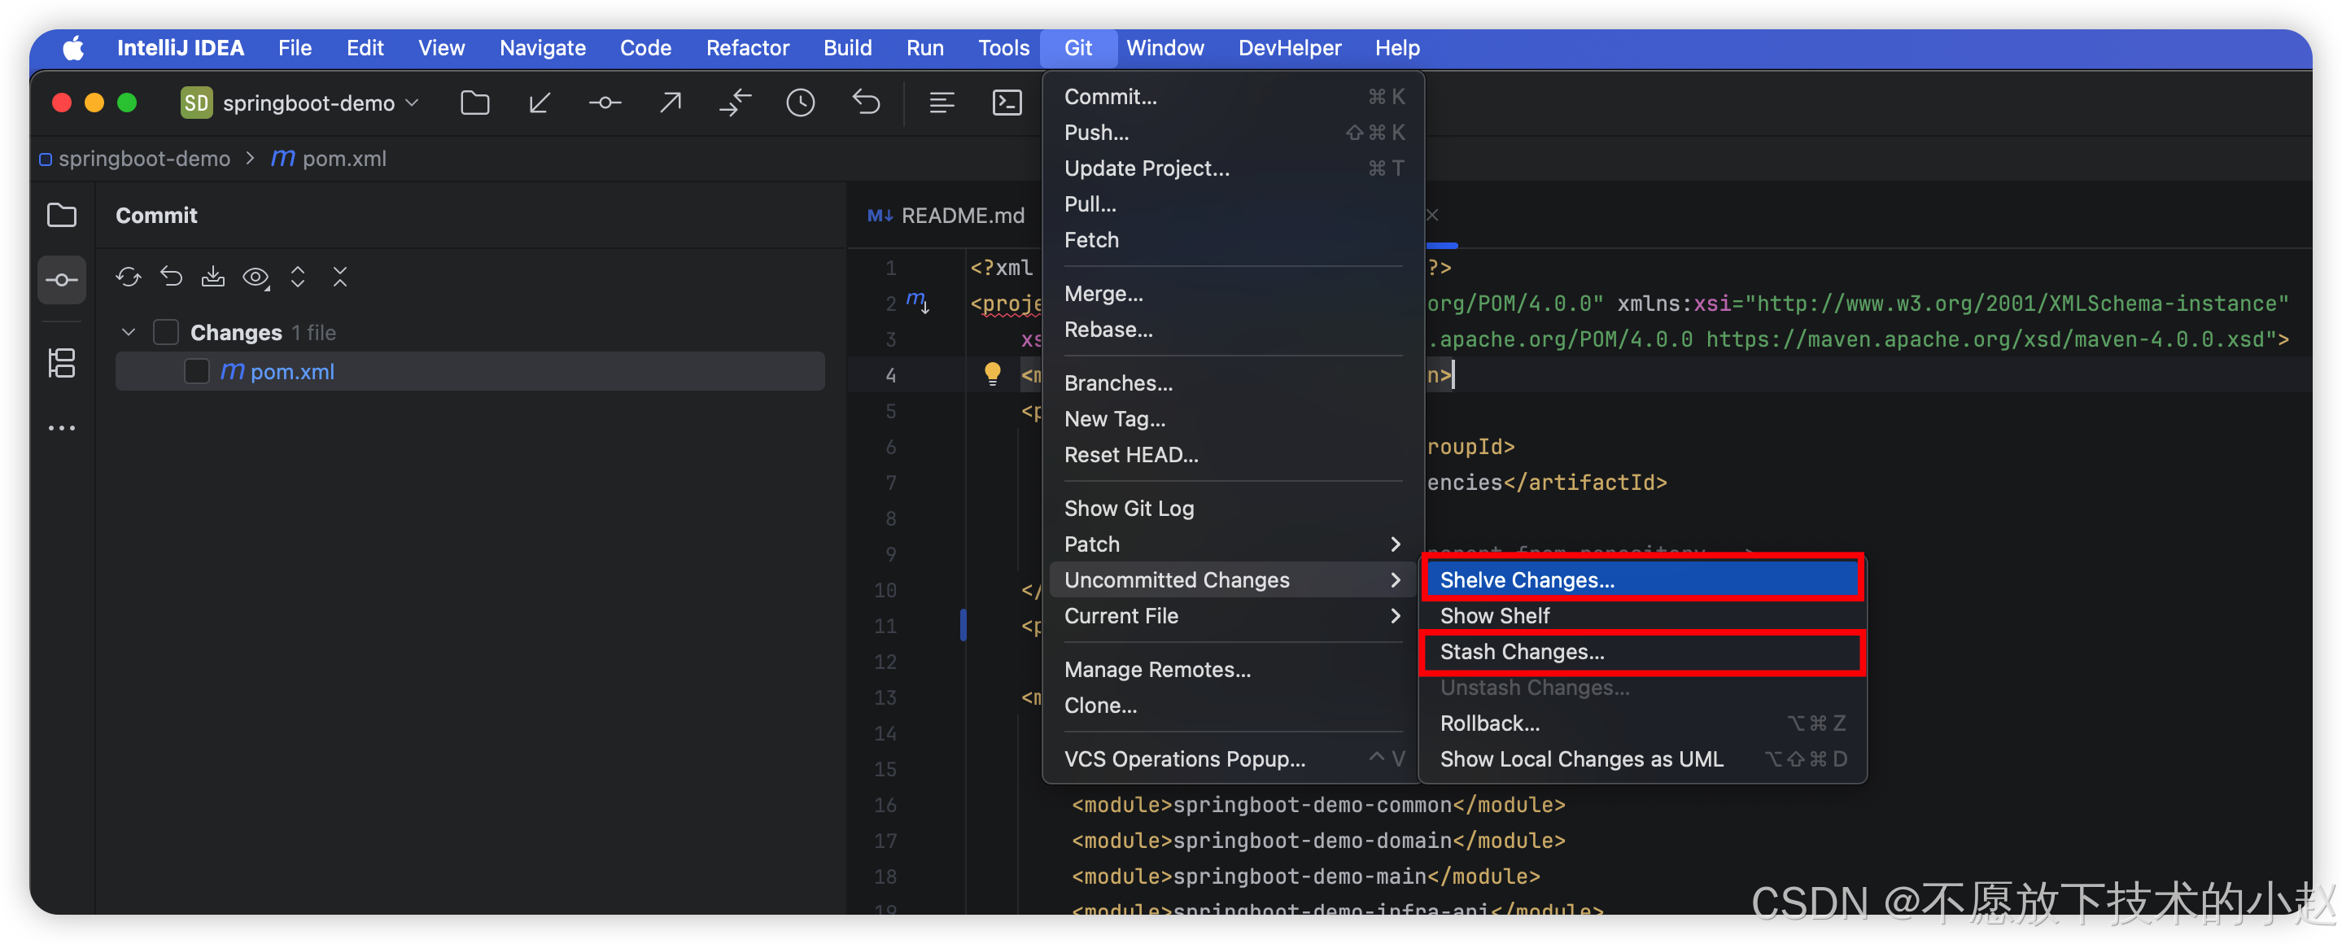2342x944 pixels.
Task: Open Structure tool window sidebar icon
Action: [62, 363]
